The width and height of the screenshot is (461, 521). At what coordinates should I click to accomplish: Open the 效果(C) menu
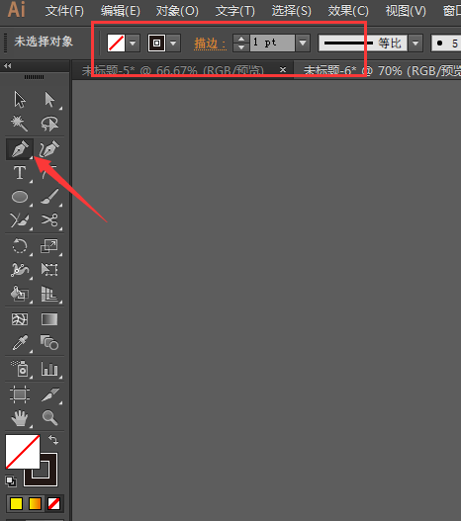[348, 11]
